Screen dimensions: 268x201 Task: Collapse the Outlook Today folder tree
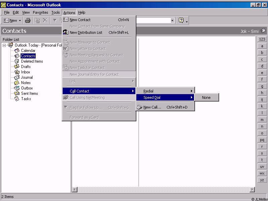4,46
